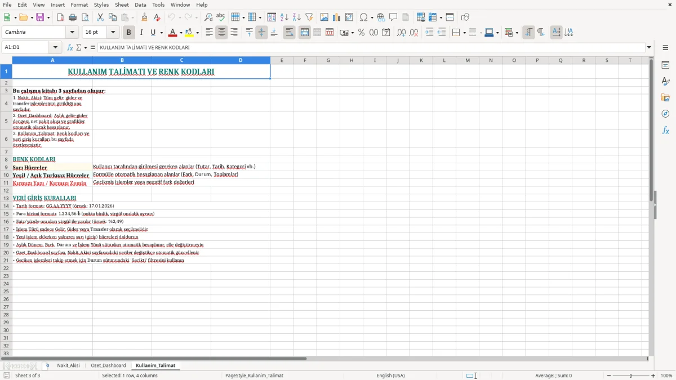Open Find & Replace icon
Viewport: 676px width, 380px height.
[x=208, y=17]
